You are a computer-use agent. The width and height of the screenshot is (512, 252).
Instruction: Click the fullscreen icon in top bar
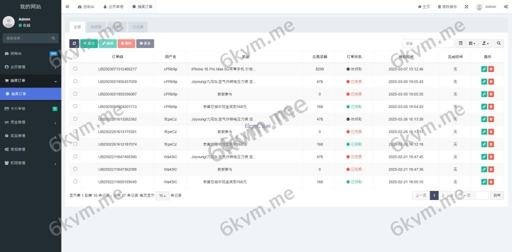(x=466, y=7)
